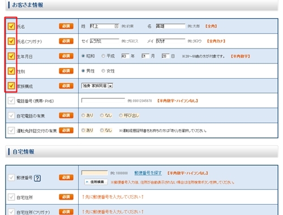Click the 自宅住所(フリガナ) label text
This screenshot has height=215, width=283.
[x=33, y=212]
